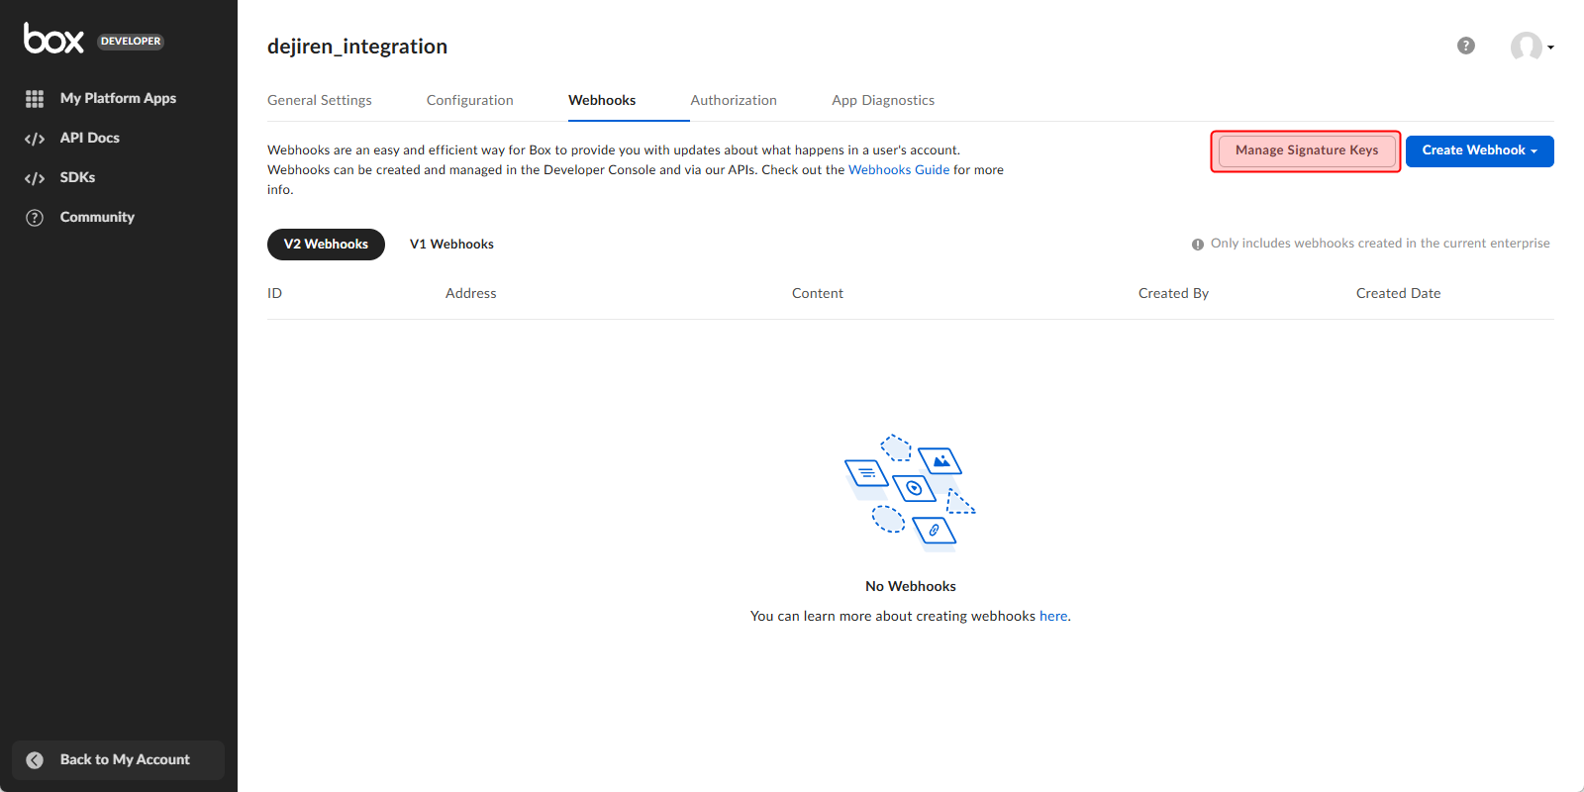Click the API Docs code icon
The width and height of the screenshot is (1584, 792).
(x=35, y=139)
